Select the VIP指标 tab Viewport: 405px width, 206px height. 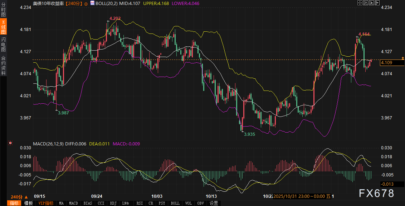pyautogui.click(x=46, y=203)
